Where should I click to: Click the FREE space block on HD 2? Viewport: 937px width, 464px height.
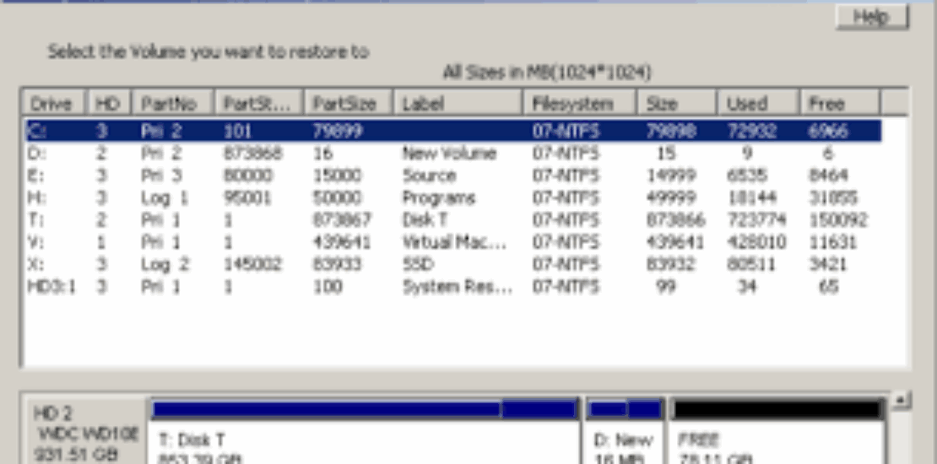pyautogui.click(x=777, y=431)
